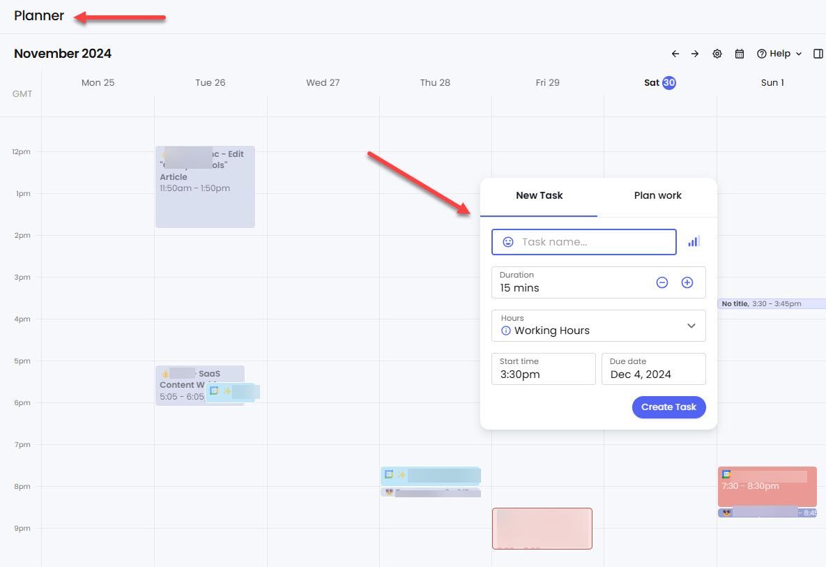Switch to the Plan work tab
826x567 pixels.
(x=657, y=195)
